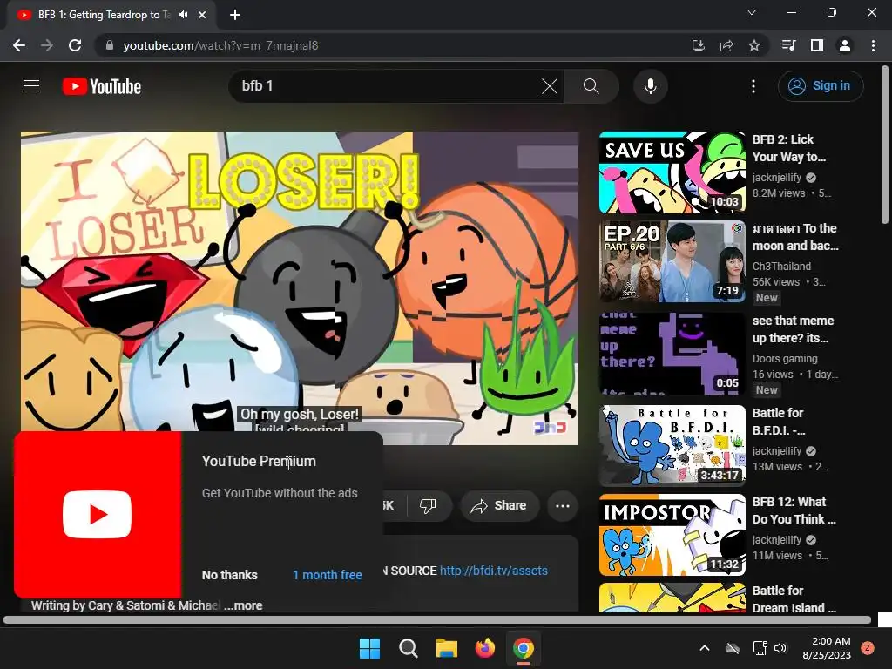Expand the description with '...more'
Viewport: 892px width, 669px height.
click(x=244, y=605)
